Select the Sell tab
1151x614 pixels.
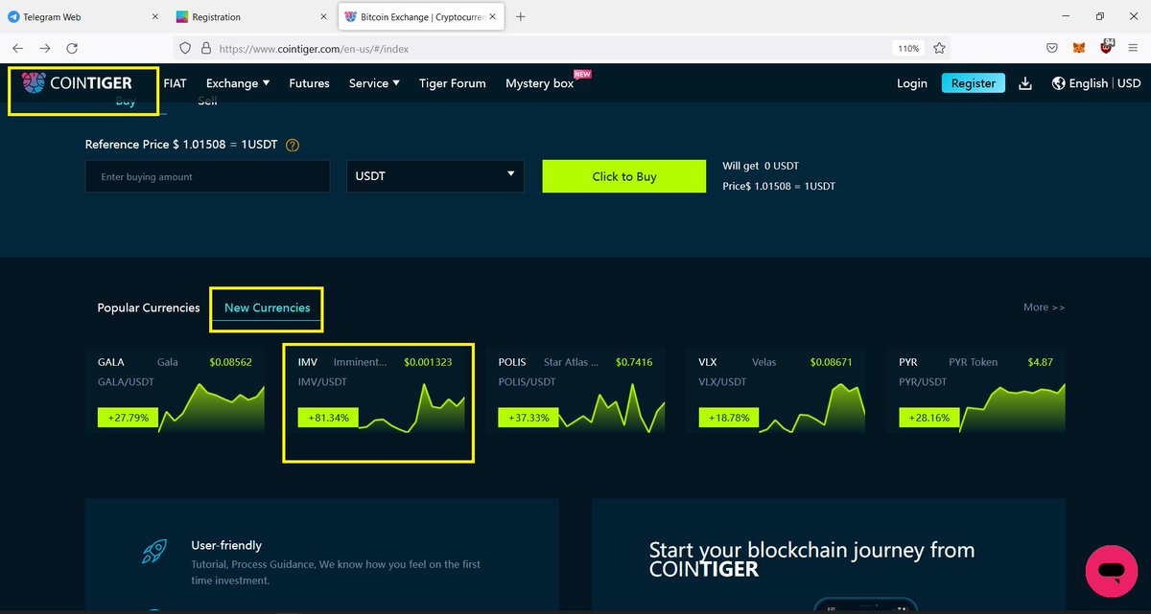[x=207, y=101]
